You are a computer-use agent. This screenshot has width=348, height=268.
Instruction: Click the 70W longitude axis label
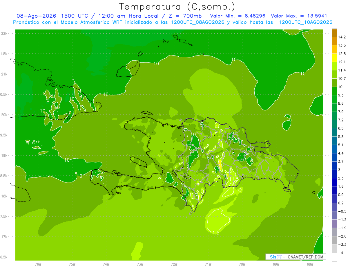(x=242, y=264)
